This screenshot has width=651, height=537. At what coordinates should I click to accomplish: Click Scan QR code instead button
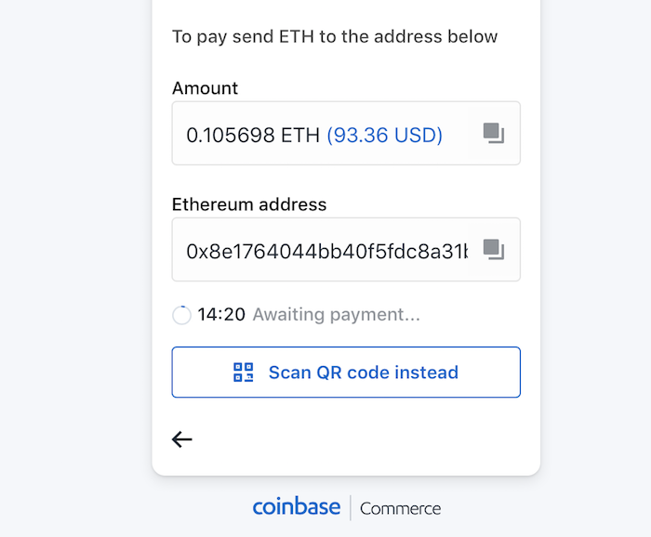[346, 372]
